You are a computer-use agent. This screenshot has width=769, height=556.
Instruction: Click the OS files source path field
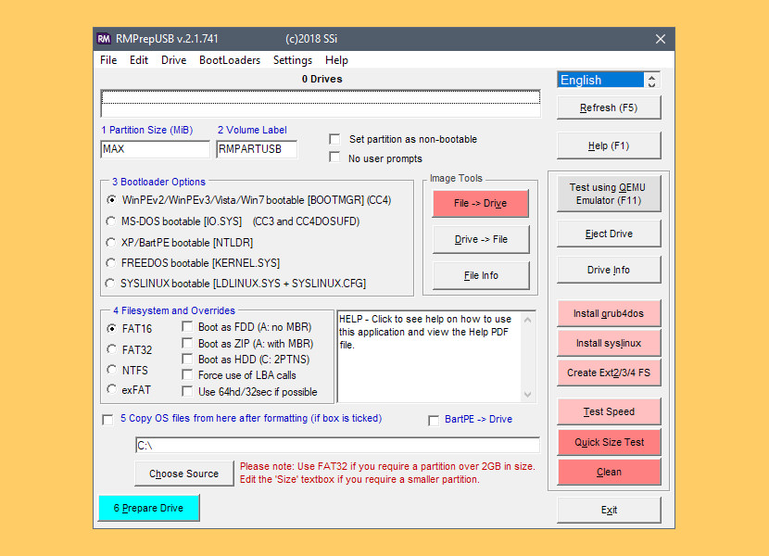click(x=337, y=445)
